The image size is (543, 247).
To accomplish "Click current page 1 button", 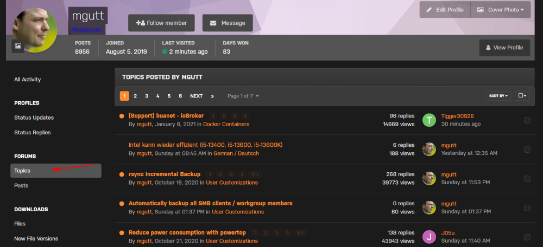I will point(124,96).
